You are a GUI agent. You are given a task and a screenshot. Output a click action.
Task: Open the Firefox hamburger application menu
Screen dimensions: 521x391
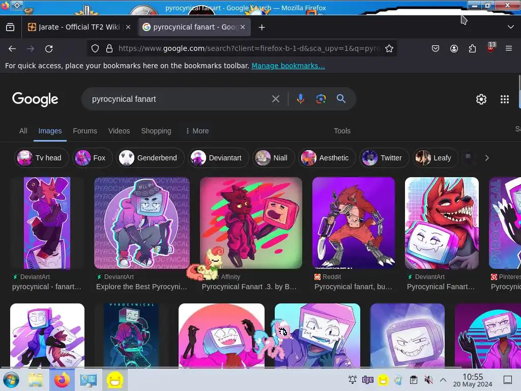pos(509,48)
